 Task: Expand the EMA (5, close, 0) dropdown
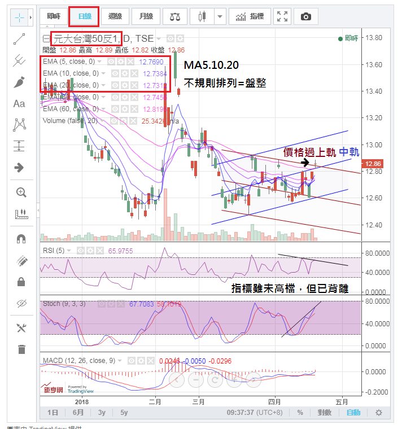click(x=99, y=62)
